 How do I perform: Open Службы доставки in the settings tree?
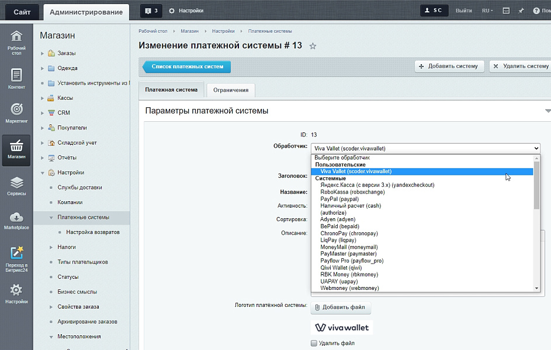click(79, 187)
